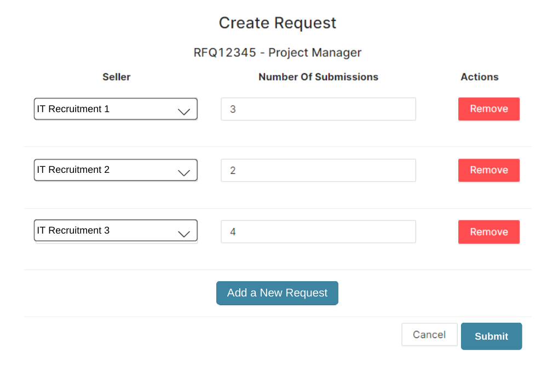Remove the IT Recruitment 2 row
559x384 pixels.
[x=489, y=170]
